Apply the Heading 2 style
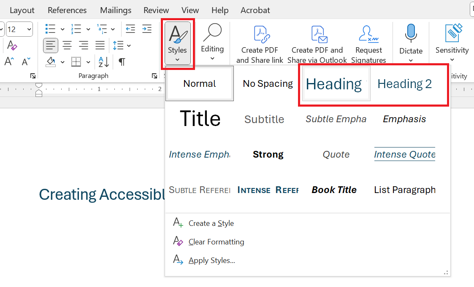This screenshot has height=287, width=474. (404, 84)
